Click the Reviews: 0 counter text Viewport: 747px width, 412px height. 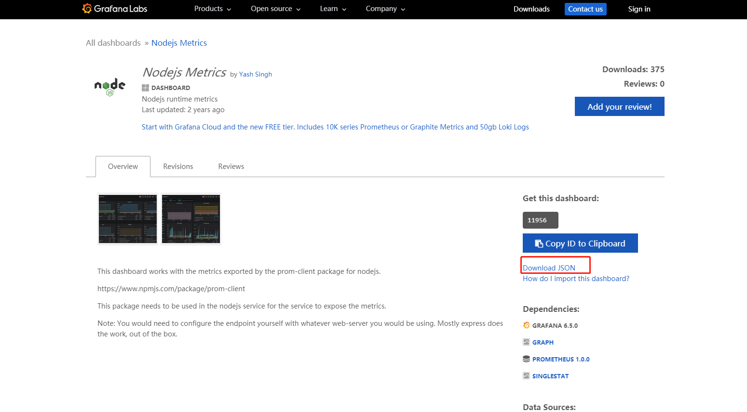tap(644, 84)
